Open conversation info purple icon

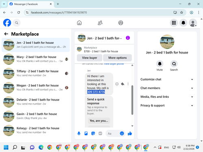click(x=128, y=38)
